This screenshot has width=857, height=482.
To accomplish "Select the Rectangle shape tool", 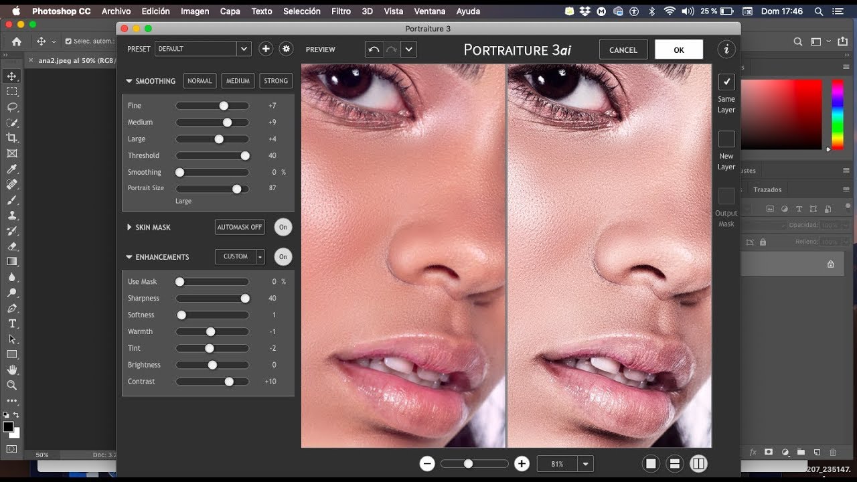I will point(12,354).
